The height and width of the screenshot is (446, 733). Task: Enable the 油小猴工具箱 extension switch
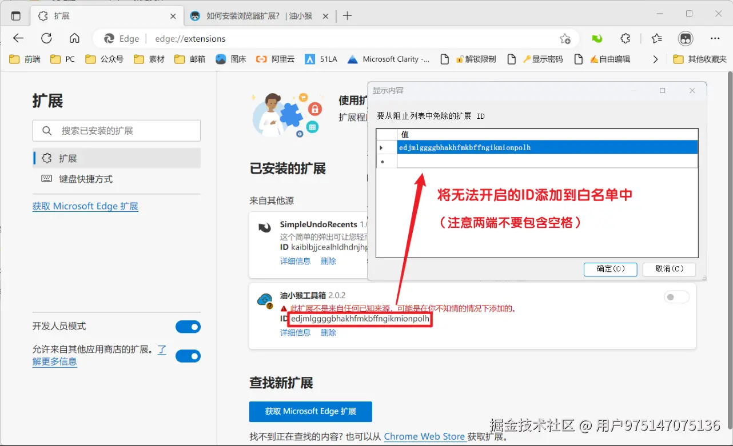coord(676,297)
